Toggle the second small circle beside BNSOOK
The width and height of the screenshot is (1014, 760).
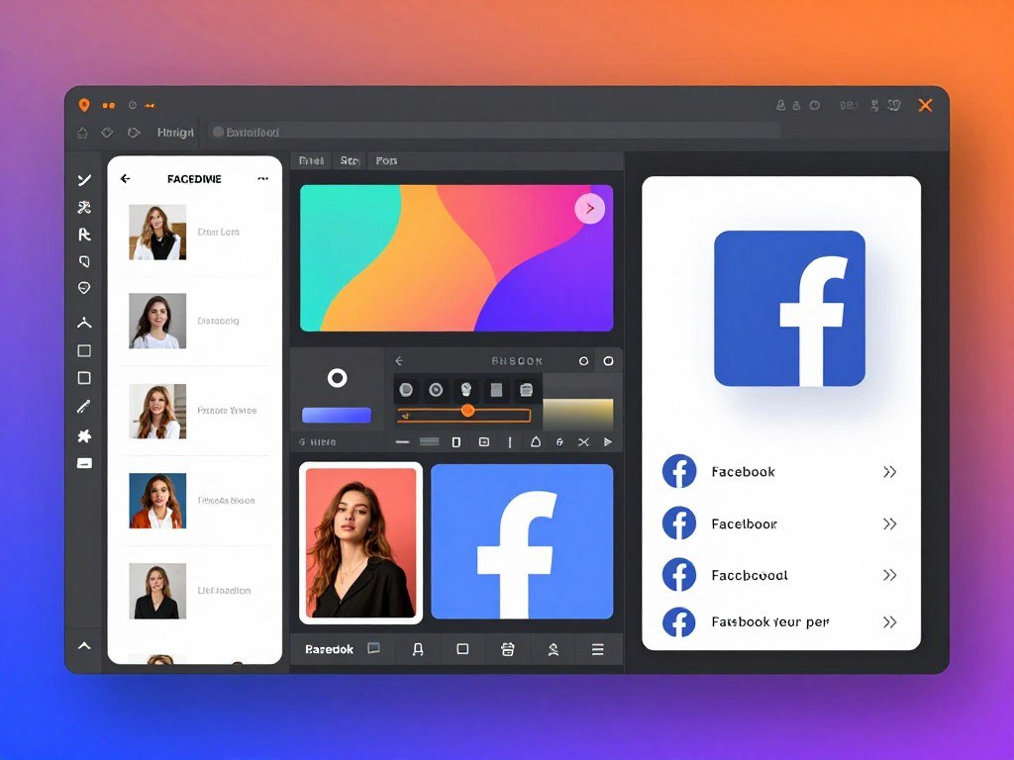(x=608, y=361)
